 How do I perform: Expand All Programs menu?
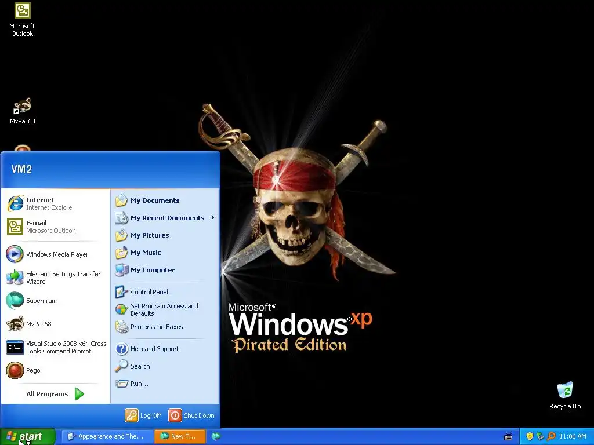point(55,394)
